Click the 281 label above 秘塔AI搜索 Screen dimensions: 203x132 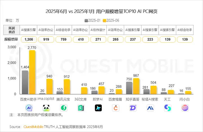pyautogui.click(x=145, y=87)
